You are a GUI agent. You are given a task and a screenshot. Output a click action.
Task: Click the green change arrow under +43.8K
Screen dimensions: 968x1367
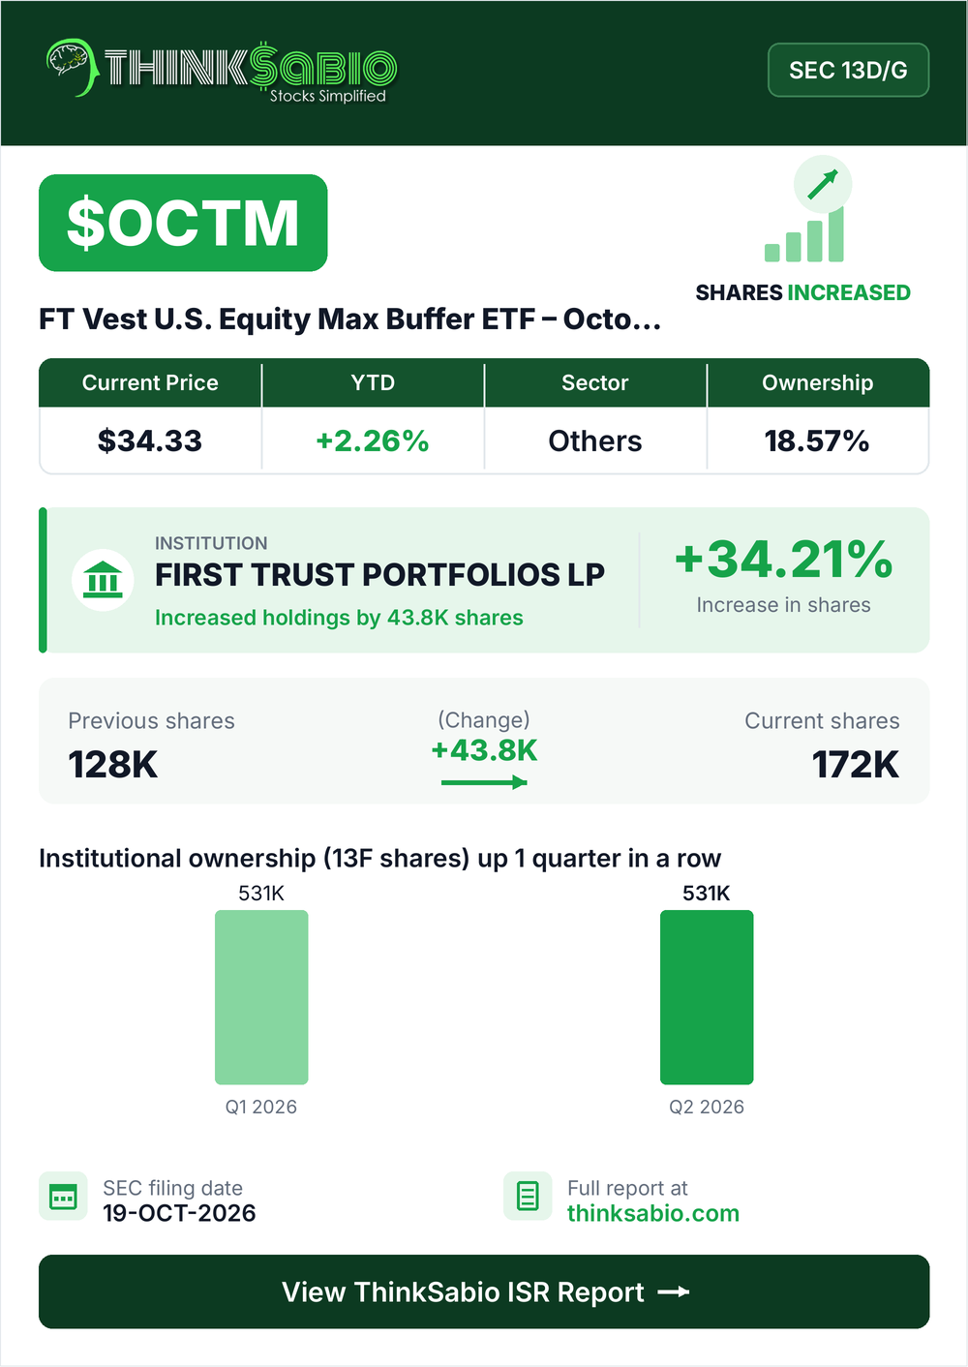484,781
